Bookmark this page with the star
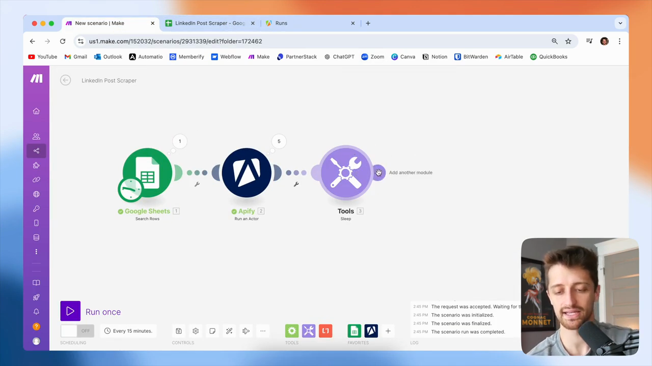This screenshot has width=652, height=366. pyautogui.click(x=568, y=41)
